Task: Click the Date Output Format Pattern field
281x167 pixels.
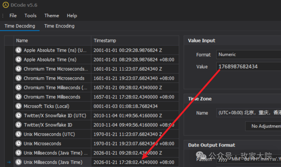Action: pos(249,159)
